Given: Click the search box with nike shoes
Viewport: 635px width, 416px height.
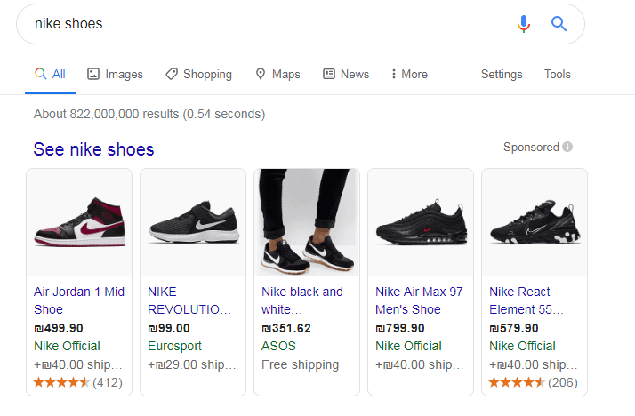Looking at the screenshot, I should tap(267, 24).
